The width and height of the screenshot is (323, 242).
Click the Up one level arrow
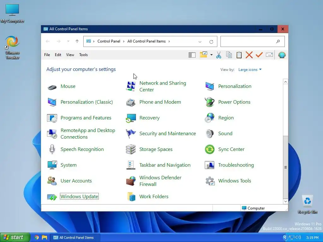pos(77,41)
